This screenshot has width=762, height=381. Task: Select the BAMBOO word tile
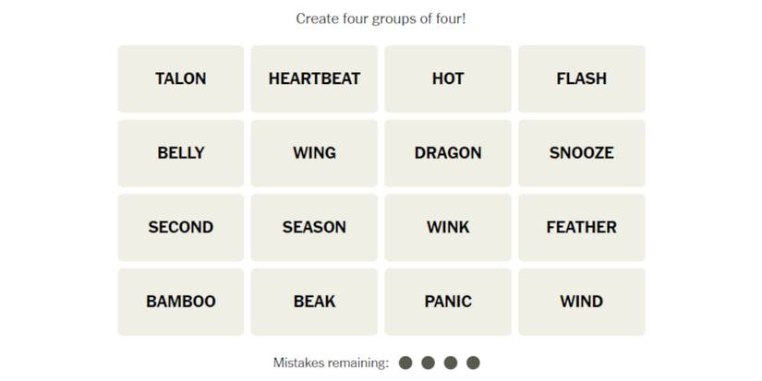181,302
